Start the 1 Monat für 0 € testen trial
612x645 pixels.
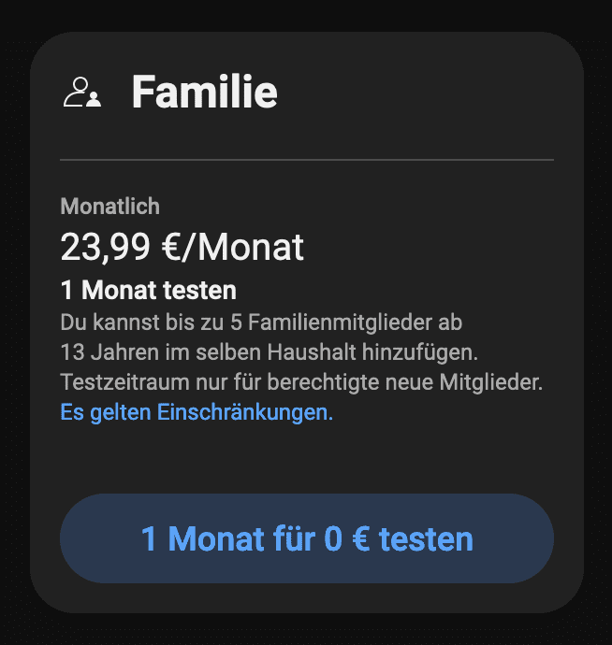(x=307, y=538)
